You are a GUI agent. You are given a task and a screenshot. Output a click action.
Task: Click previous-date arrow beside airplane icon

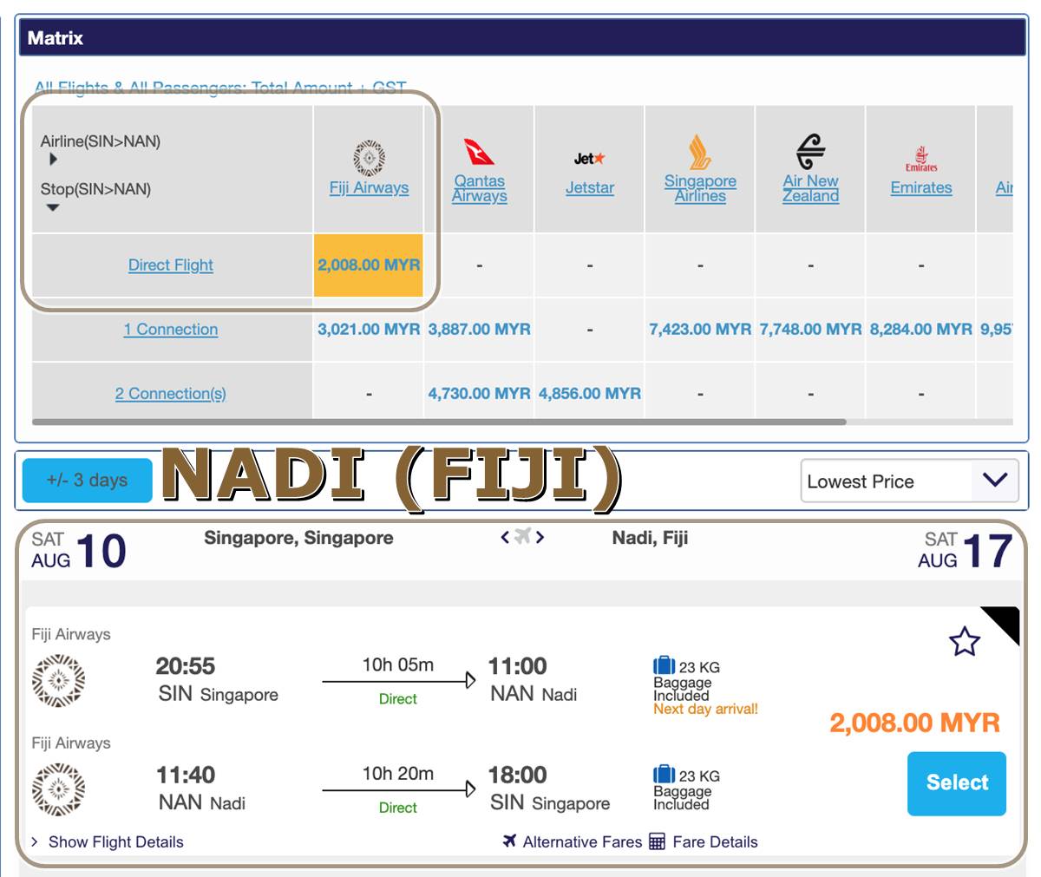point(505,538)
